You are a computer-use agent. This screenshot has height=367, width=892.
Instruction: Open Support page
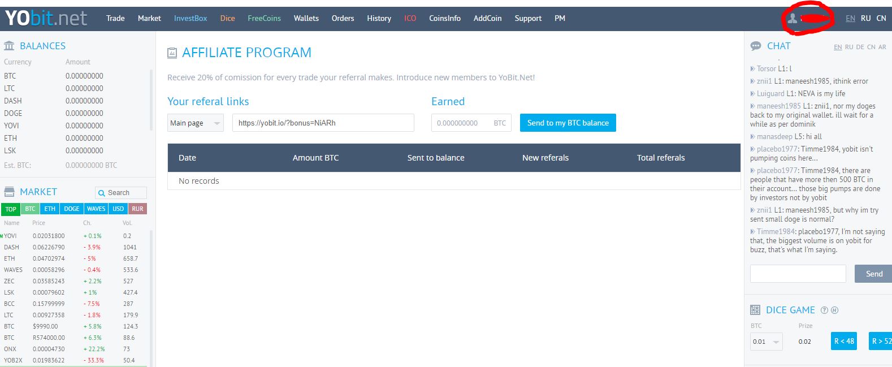coord(528,18)
